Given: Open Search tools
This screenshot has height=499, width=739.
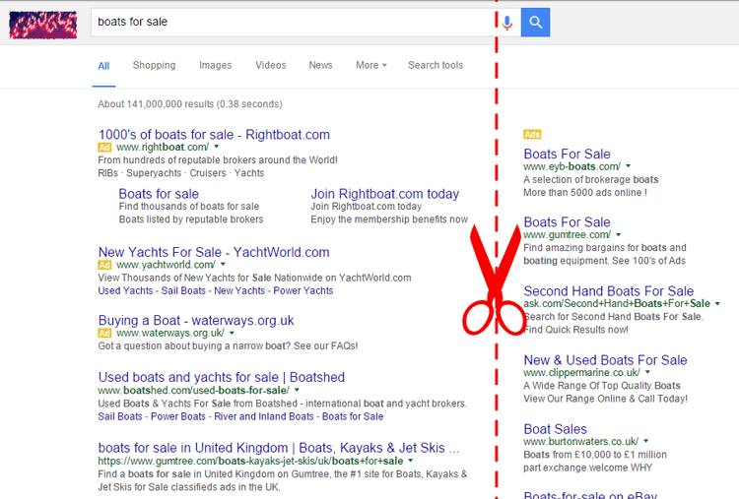Looking at the screenshot, I should coord(436,65).
